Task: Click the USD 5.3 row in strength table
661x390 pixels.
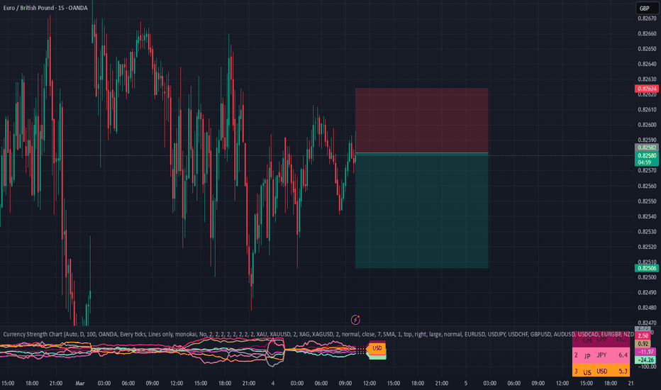Action: 601,371
